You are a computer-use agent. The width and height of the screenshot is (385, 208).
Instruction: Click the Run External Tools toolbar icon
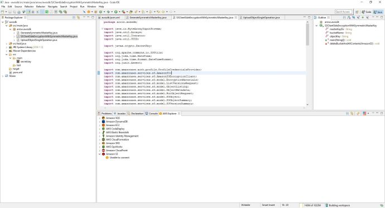(123, 12)
